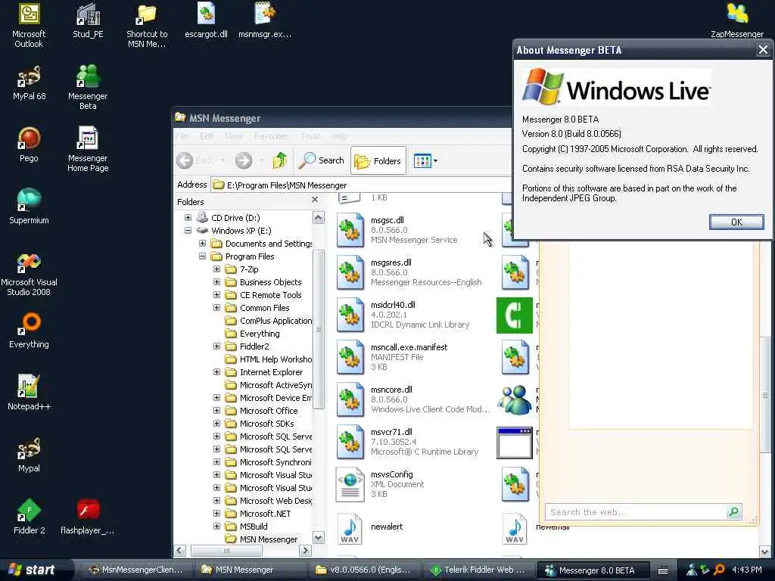
Task: Select the Everything desktop shortcut icon
Action: coord(29,325)
